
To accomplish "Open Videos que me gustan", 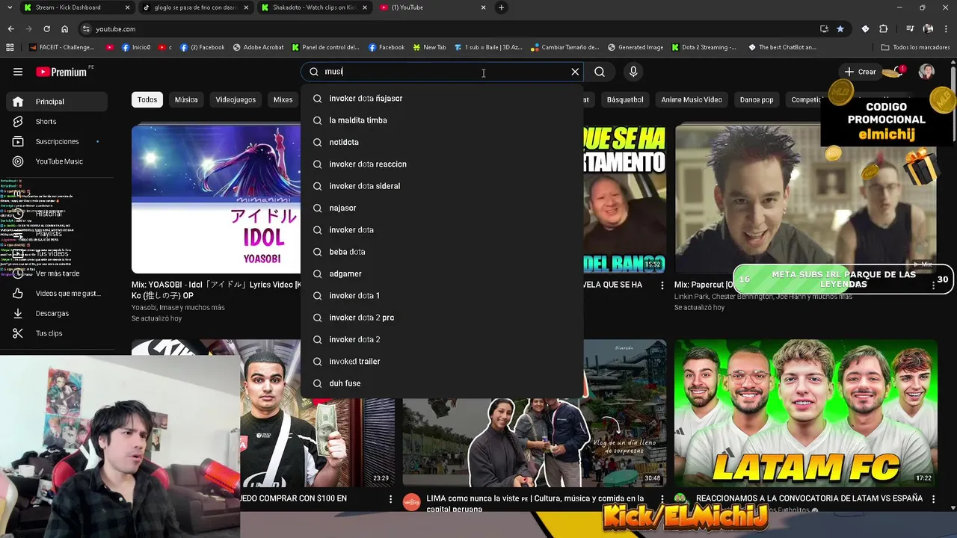I will coord(57,294).
